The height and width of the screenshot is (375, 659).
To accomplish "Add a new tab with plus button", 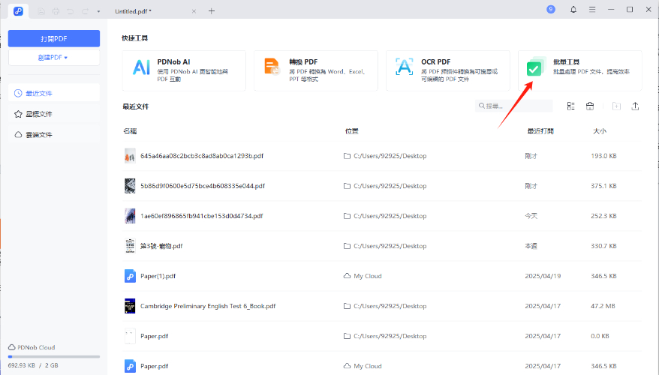I will pyautogui.click(x=212, y=11).
